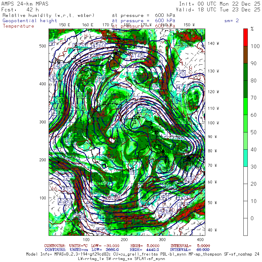Click the blue 'Geopotential height' label
Image resolution: width=262 pixels, height=262 pixels.
point(30,21)
